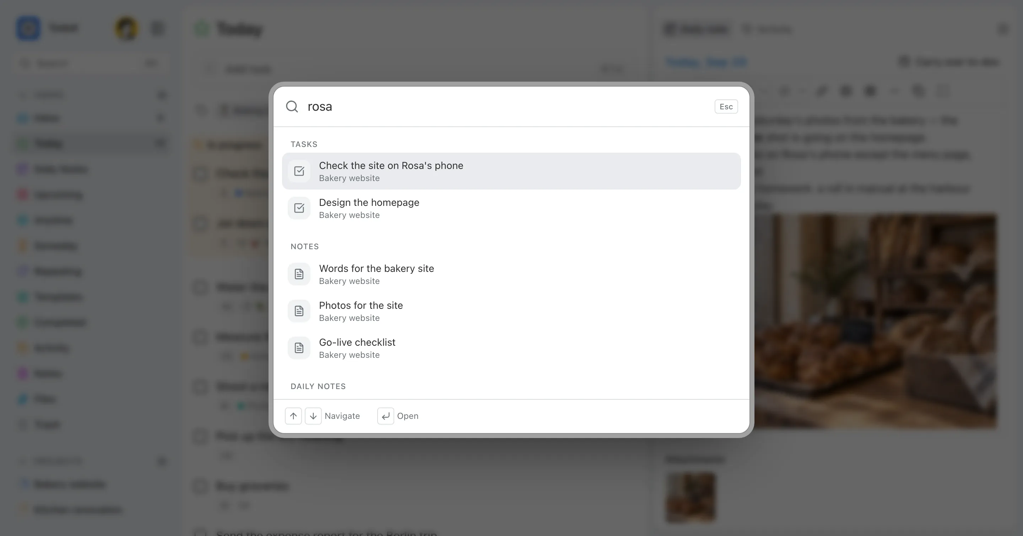The image size is (1023, 536).
Task: Open the note 'Words for the bakery site'
Action: click(x=511, y=274)
